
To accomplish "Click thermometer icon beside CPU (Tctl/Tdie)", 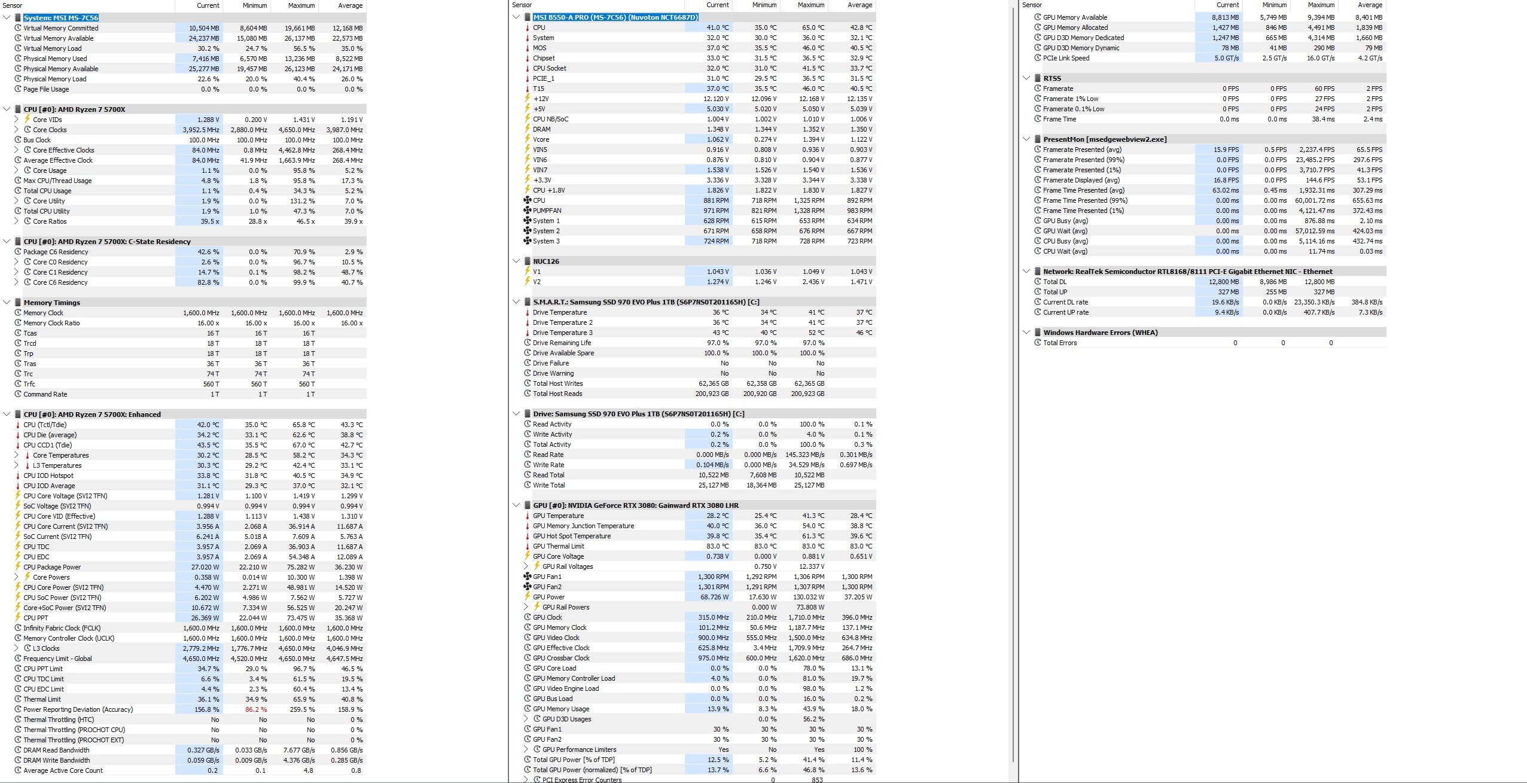I will 18,425.
